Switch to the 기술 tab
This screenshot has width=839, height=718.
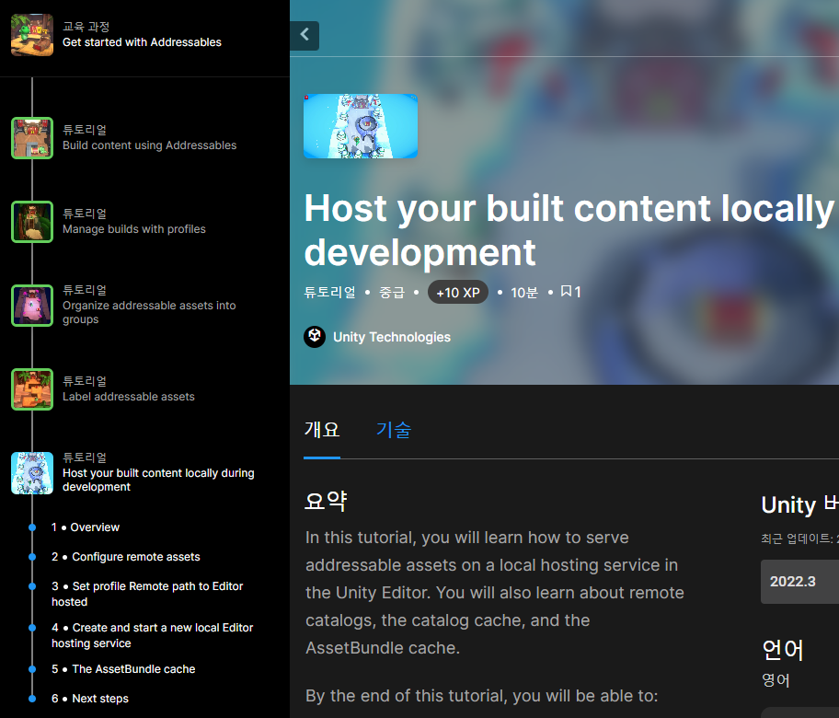[x=394, y=430]
